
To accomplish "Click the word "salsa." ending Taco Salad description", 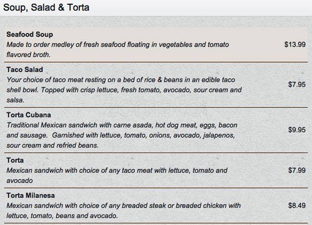I will point(15,100).
